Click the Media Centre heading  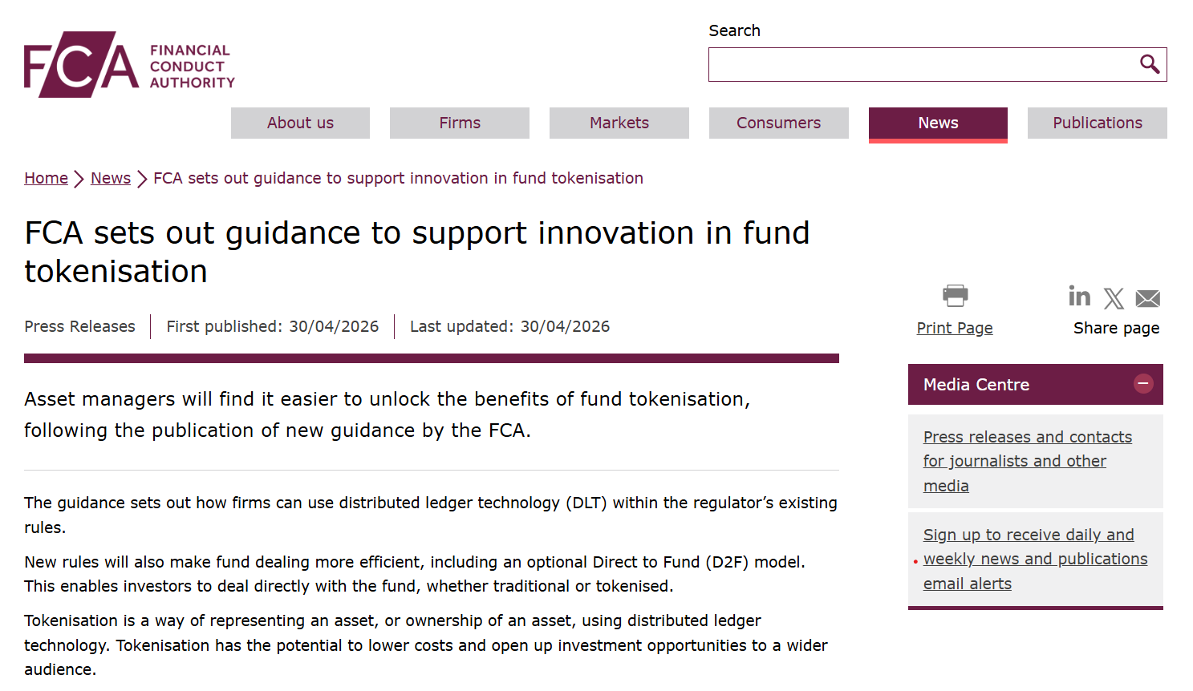pyautogui.click(x=976, y=385)
